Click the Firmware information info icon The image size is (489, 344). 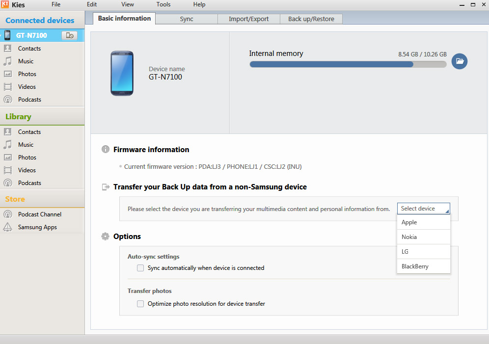click(x=106, y=149)
